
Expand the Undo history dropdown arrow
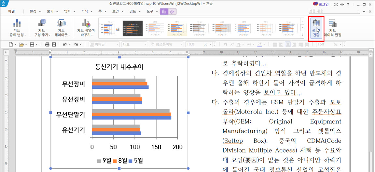click(70, 45)
